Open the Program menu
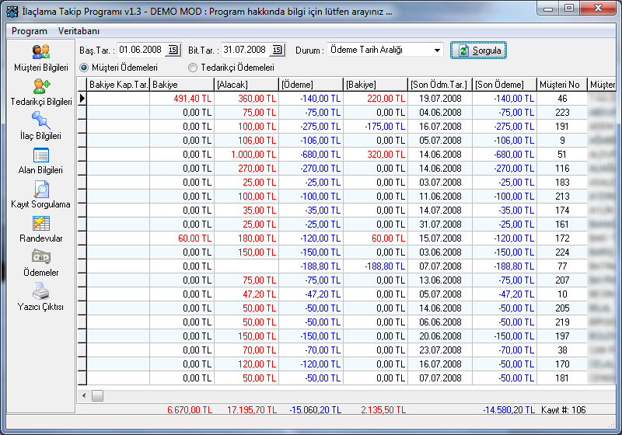 click(x=29, y=31)
